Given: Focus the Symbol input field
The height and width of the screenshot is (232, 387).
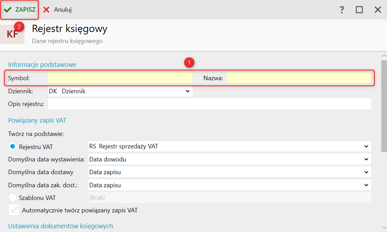Looking at the screenshot, I should pyautogui.click(x=120, y=78).
